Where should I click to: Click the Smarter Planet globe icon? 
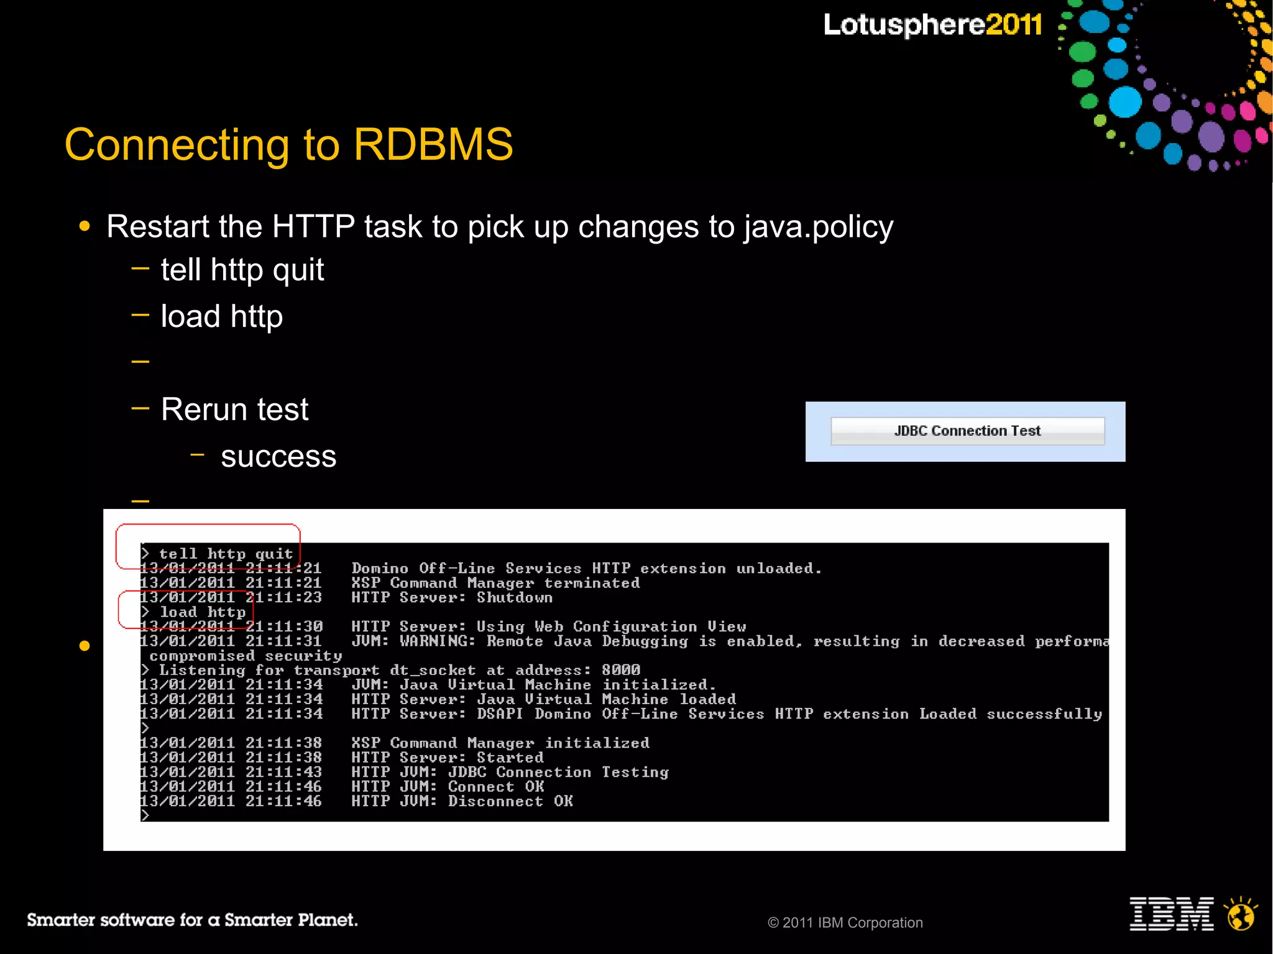1241,914
